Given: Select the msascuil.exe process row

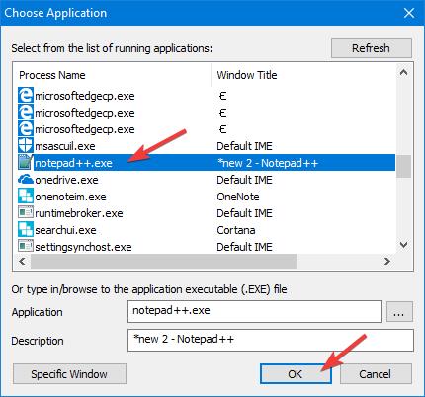Looking at the screenshot, I should click(x=207, y=146).
